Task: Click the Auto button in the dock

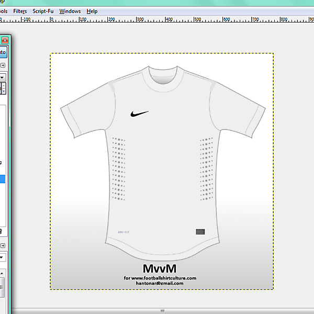Action: 3,52
